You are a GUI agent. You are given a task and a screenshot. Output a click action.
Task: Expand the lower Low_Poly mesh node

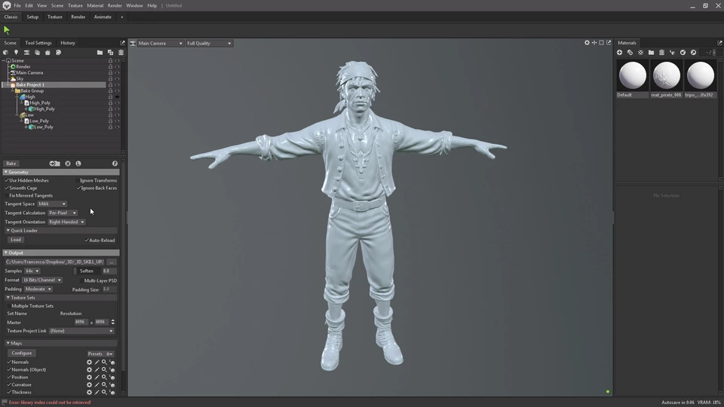point(26,127)
